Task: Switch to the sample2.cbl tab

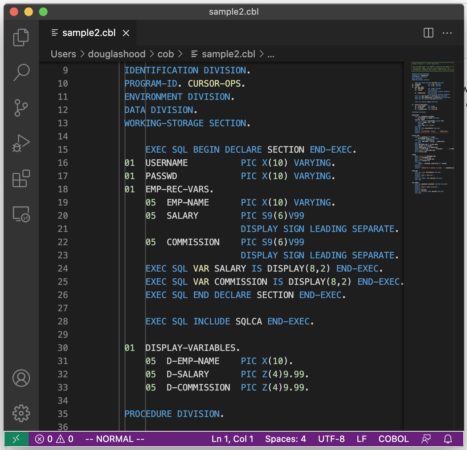Action: pyautogui.click(x=88, y=33)
